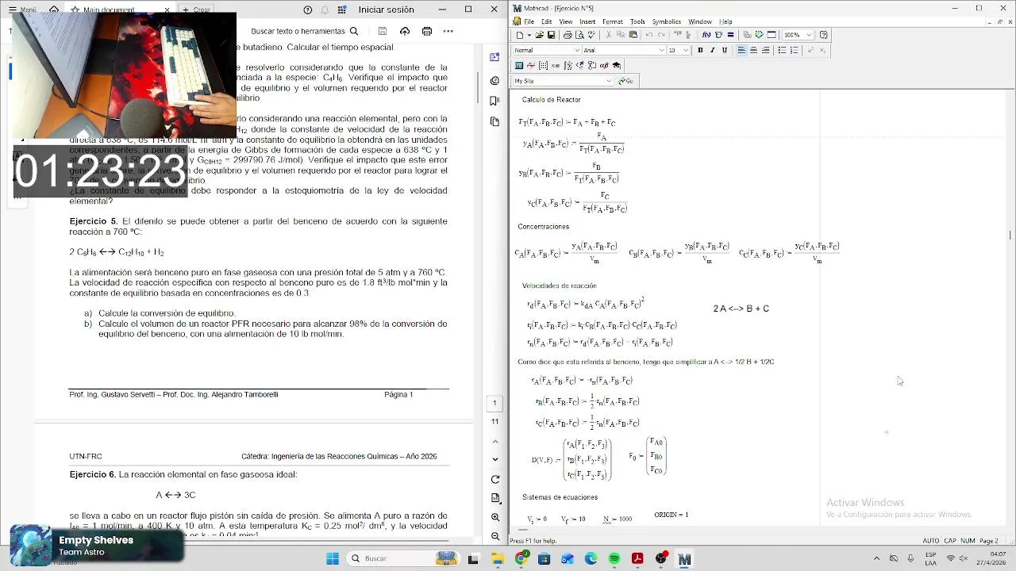Open more options ellipsis in PDF viewer
The height and width of the screenshot is (571, 1016).
(x=448, y=31)
